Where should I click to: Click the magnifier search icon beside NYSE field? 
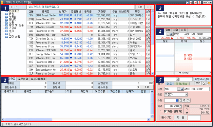[171, 34]
